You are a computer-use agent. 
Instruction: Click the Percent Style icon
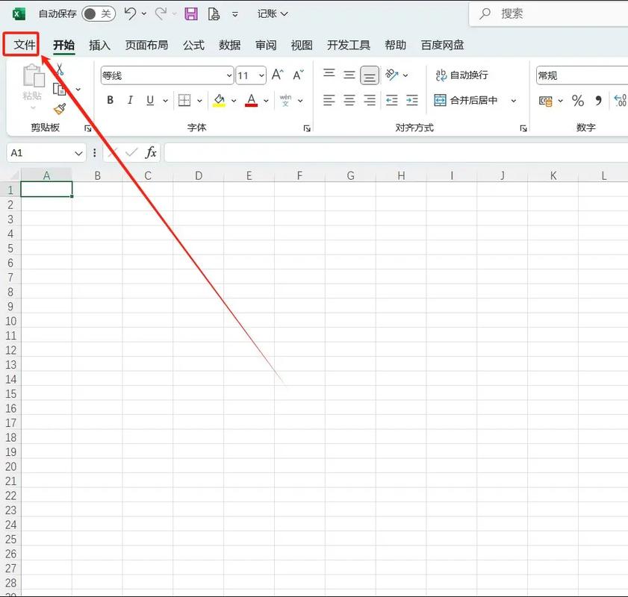pos(577,101)
